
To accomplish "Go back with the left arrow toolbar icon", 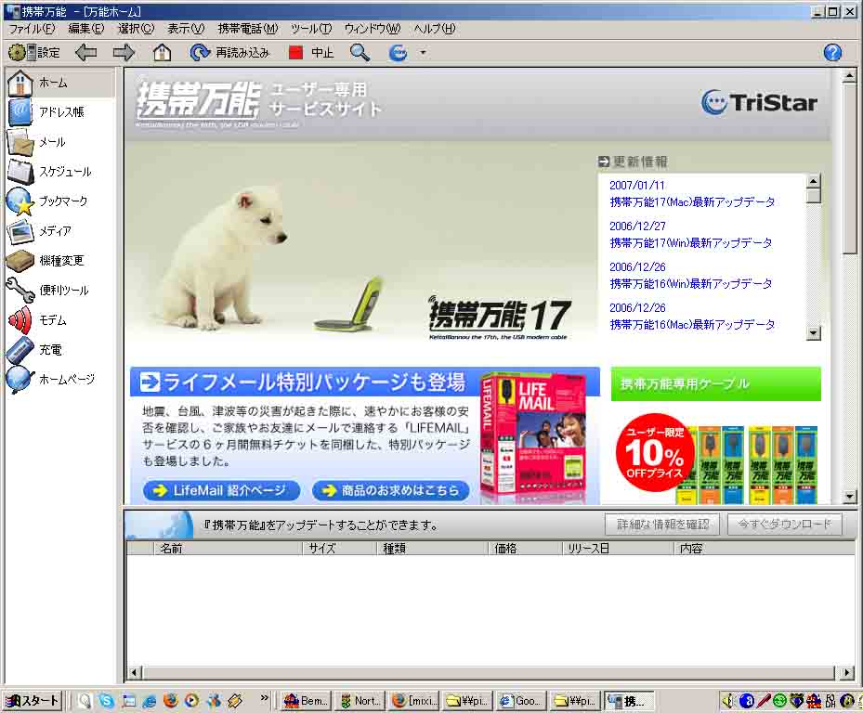I will 85,53.
